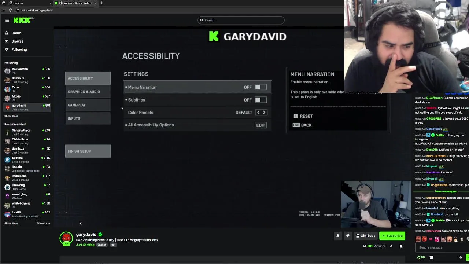Click the English language tag
The width and height of the screenshot is (469, 264).
click(x=102, y=245)
